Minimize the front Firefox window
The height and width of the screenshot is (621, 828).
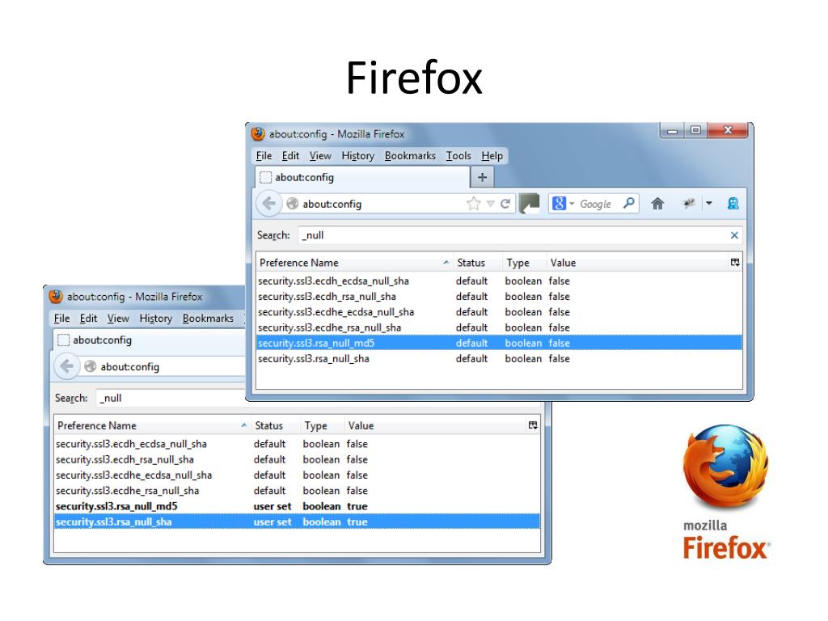pos(672,130)
